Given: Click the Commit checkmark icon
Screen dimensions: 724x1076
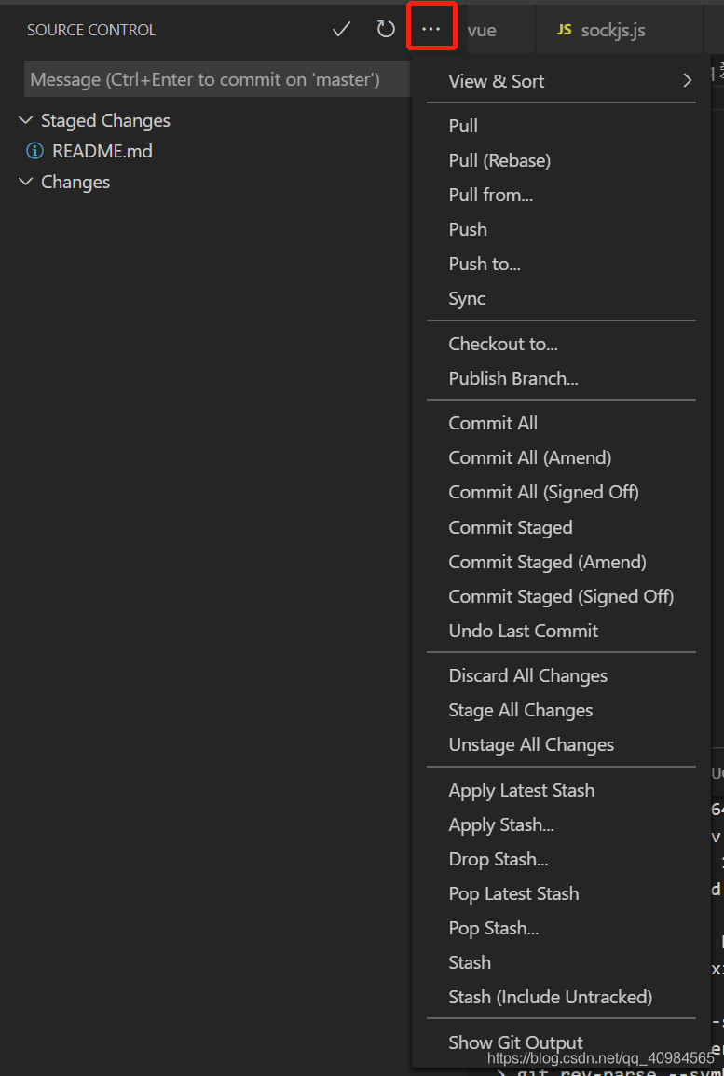Looking at the screenshot, I should (341, 29).
